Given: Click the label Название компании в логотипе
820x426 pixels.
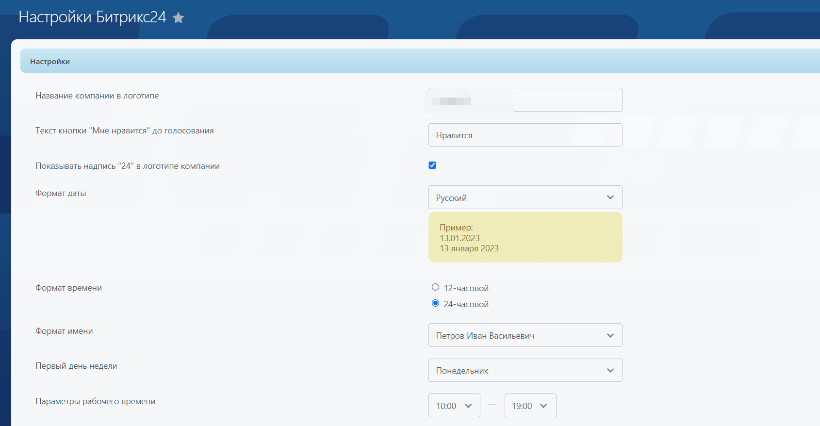Looking at the screenshot, I should pos(97,96).
